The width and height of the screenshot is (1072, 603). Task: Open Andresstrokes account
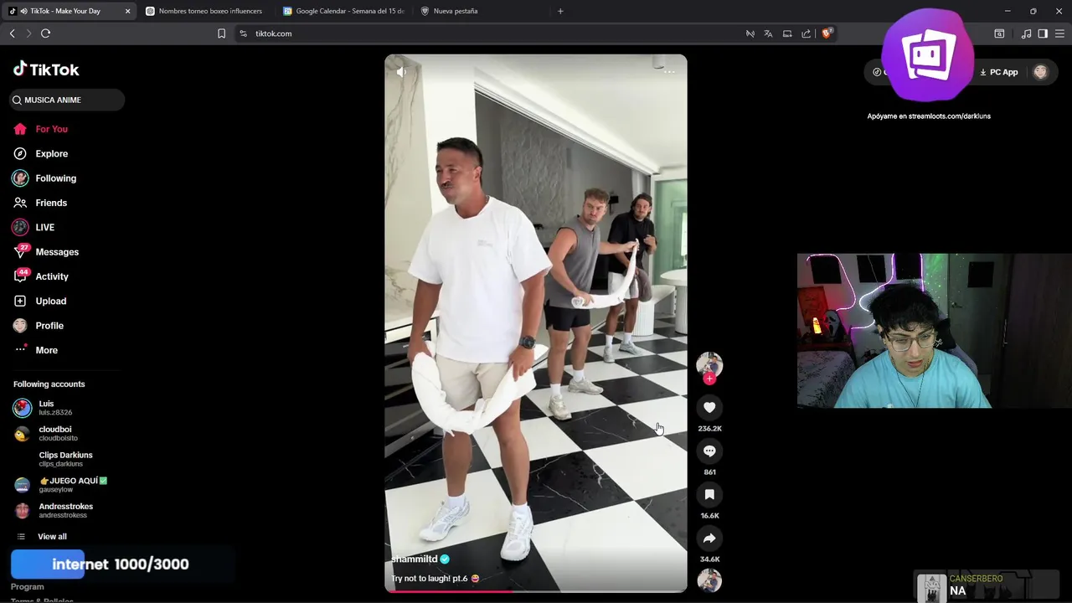coord(65,510)
